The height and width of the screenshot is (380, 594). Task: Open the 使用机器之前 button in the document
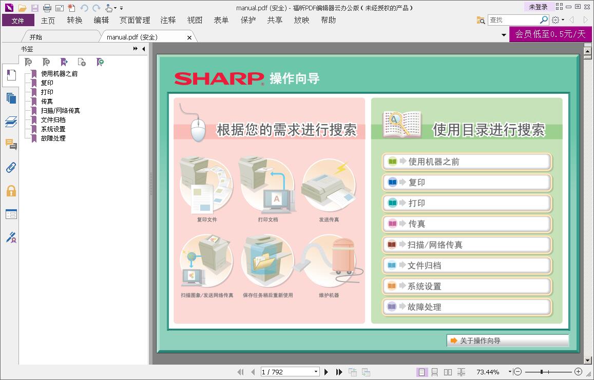[x=467, y=162]
